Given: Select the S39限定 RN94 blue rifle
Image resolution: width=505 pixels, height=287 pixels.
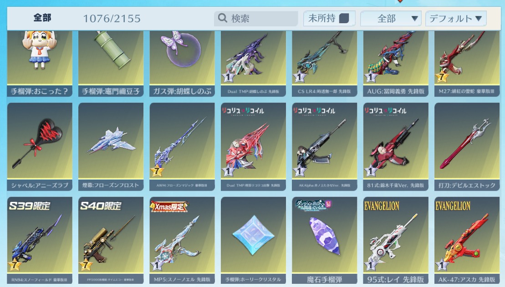Looking at the screenshot, I should [40, 240].
